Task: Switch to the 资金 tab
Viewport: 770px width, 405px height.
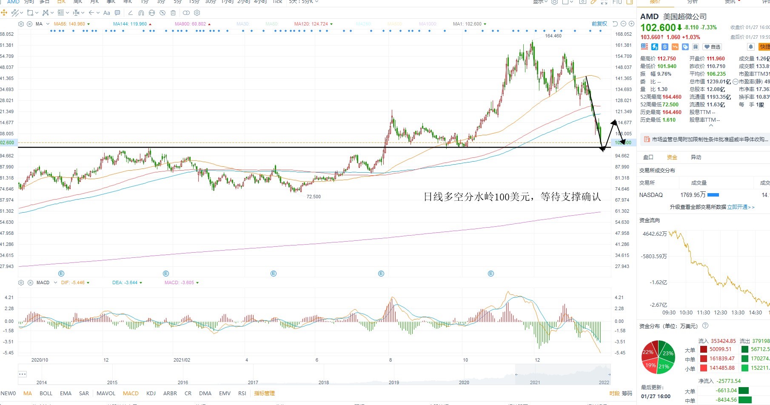Action: (x=672, y=157)
